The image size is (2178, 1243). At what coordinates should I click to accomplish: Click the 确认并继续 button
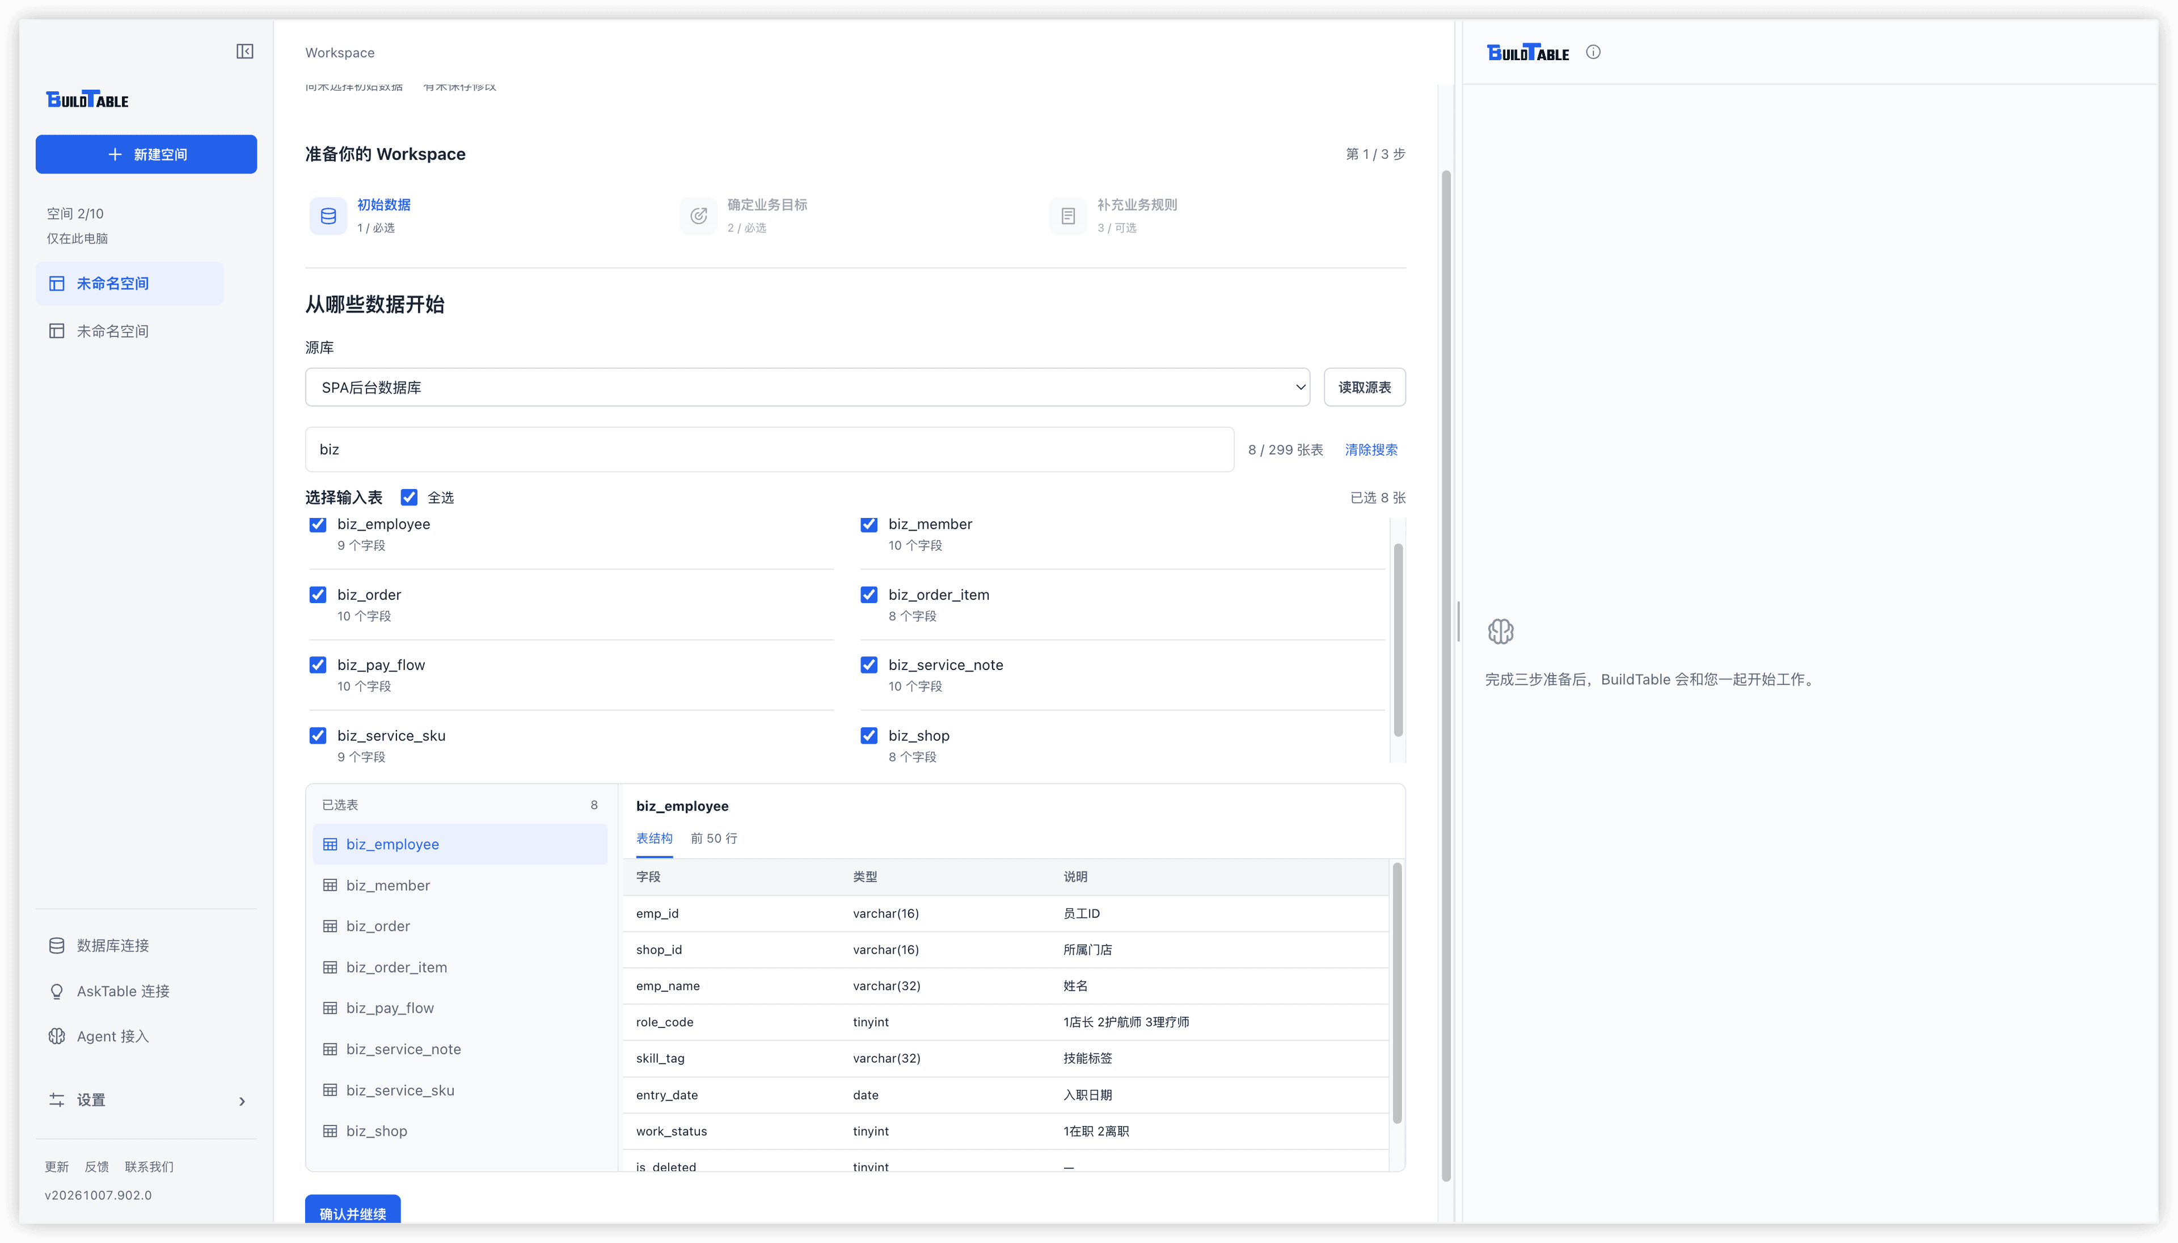352,1210
